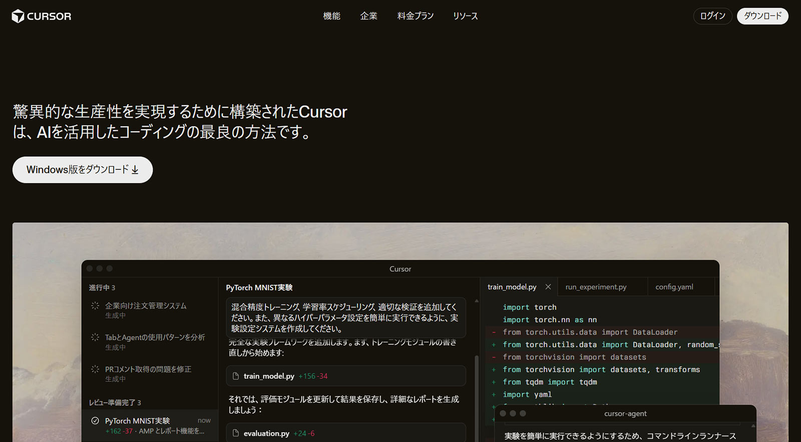This screenshot has width=801, height=442.
Task: Go to 料金プラン page
Action: tap(416, 16)
